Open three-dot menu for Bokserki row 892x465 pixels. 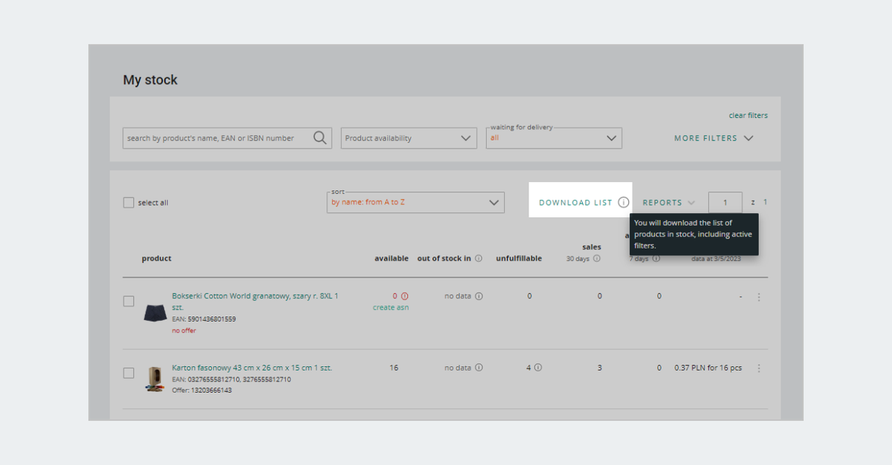click(759, 297)
